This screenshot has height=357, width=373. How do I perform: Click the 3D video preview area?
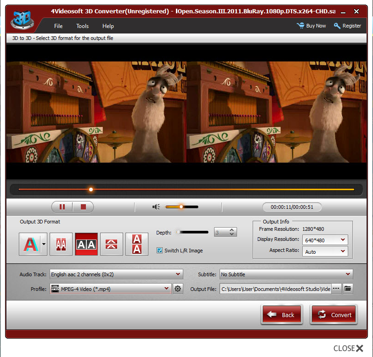(186, 112)
